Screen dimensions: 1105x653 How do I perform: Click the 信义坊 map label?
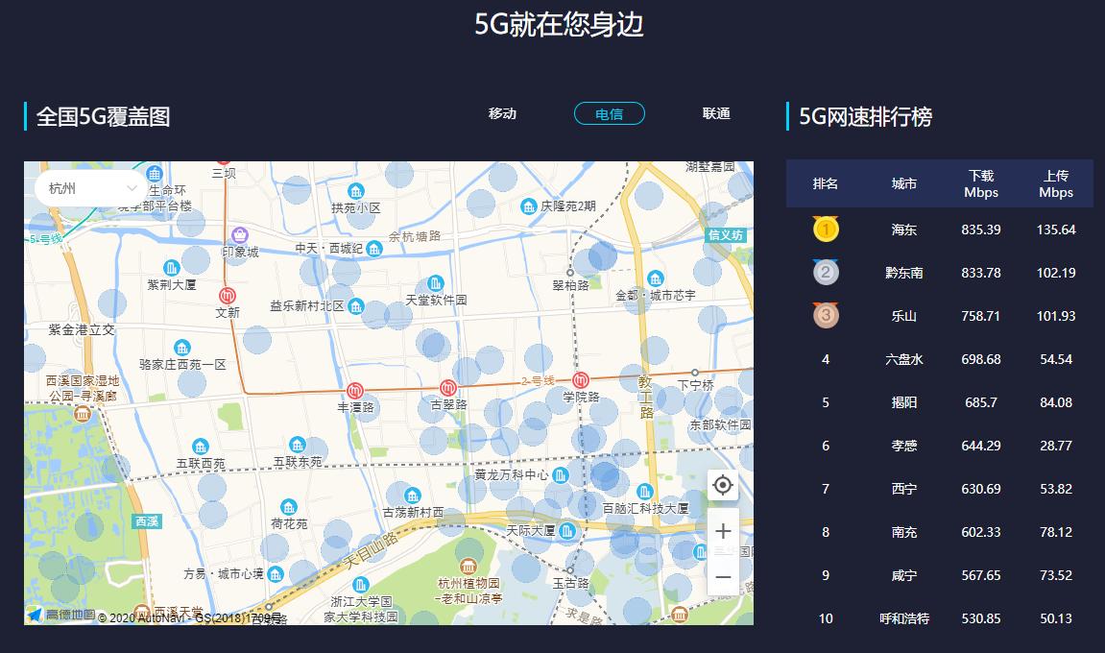point(726,235)
